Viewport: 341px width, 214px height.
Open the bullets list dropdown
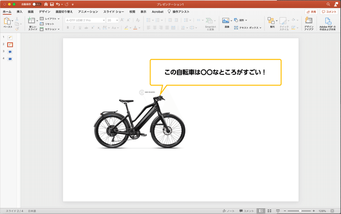[153, 20]
